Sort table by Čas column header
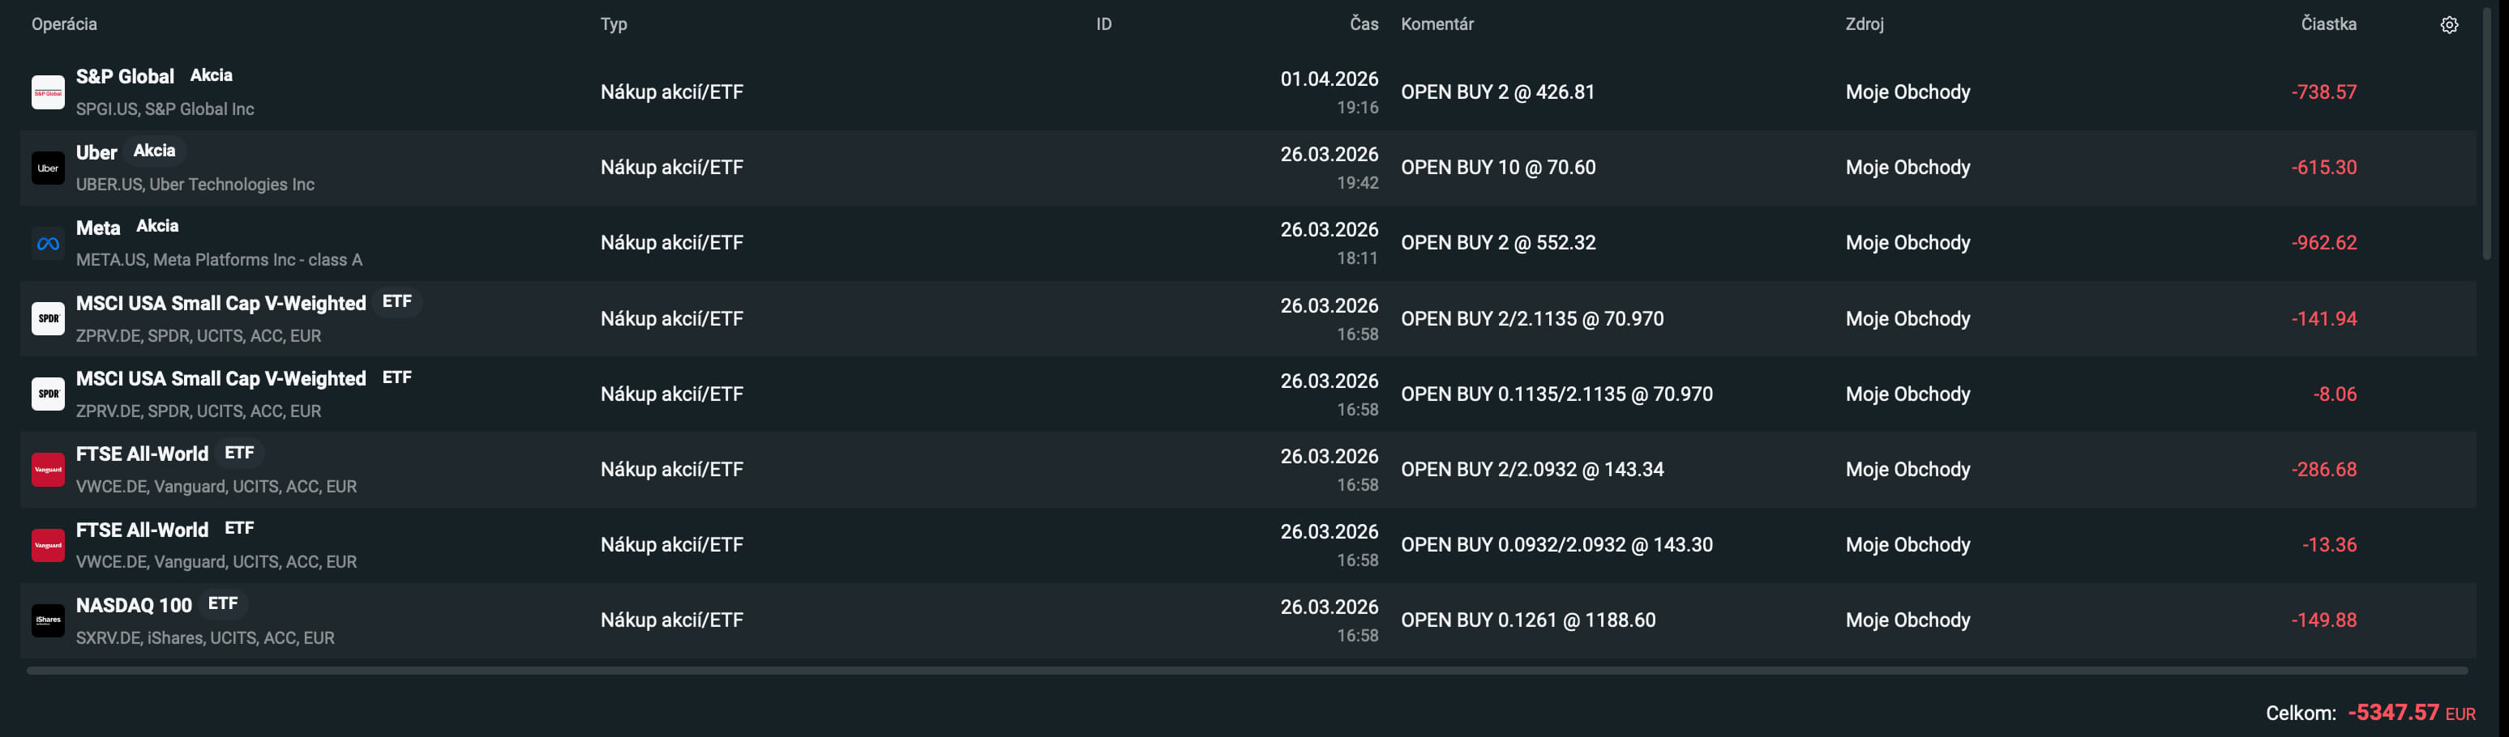The image size is (2509, 737). click(x=1364, y=24)
